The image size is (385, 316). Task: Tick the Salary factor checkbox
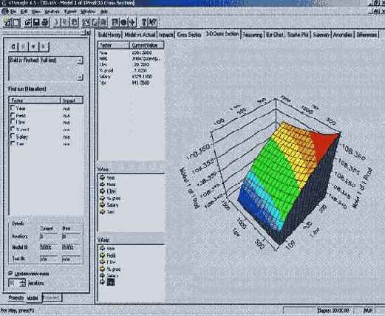tap(13, 136)
